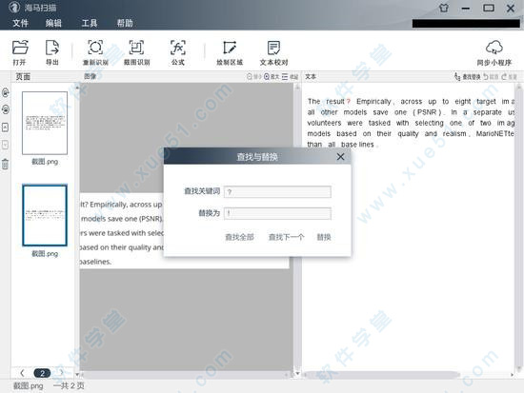Delete page using sidebar trash icon
The width and height of the screenshot is (524, 393).
[5, 164]
